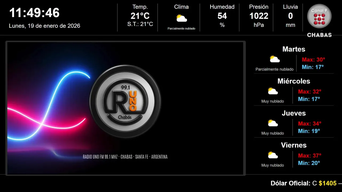Click the Jueves forecast heading
Screen dimensions: 342x192
[x=294, y=113]
